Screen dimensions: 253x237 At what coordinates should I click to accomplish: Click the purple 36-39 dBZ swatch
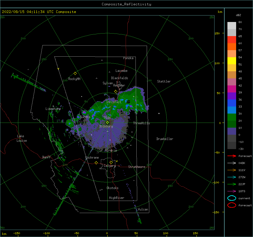click(232, 96)
